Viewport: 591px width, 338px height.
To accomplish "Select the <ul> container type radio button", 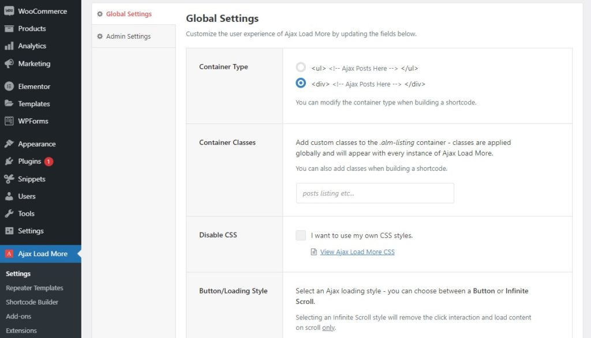I will point(300,67).
